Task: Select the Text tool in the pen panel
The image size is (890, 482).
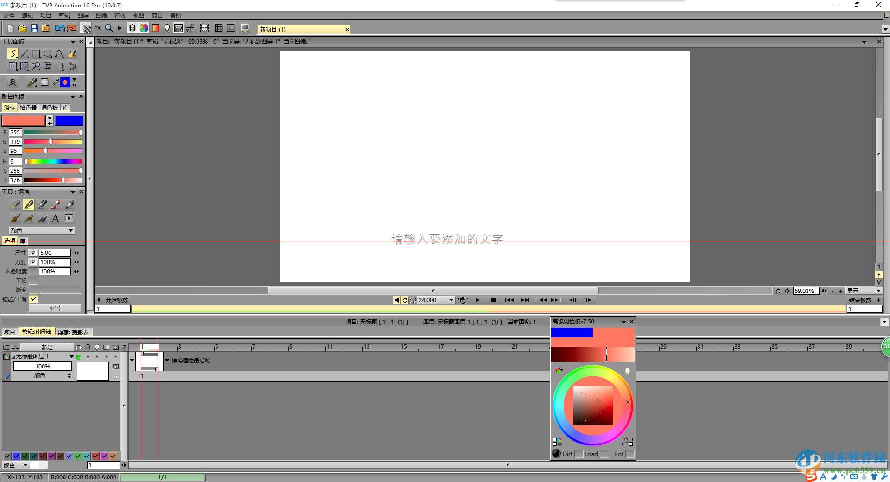Action: (x=55, y=218)
